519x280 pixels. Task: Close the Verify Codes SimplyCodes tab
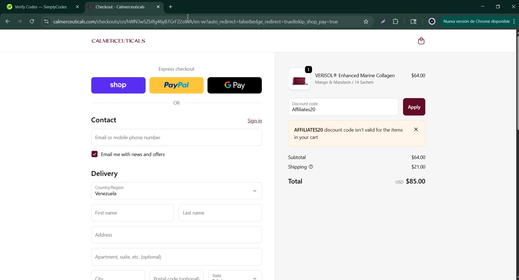(x=77, y=7)
